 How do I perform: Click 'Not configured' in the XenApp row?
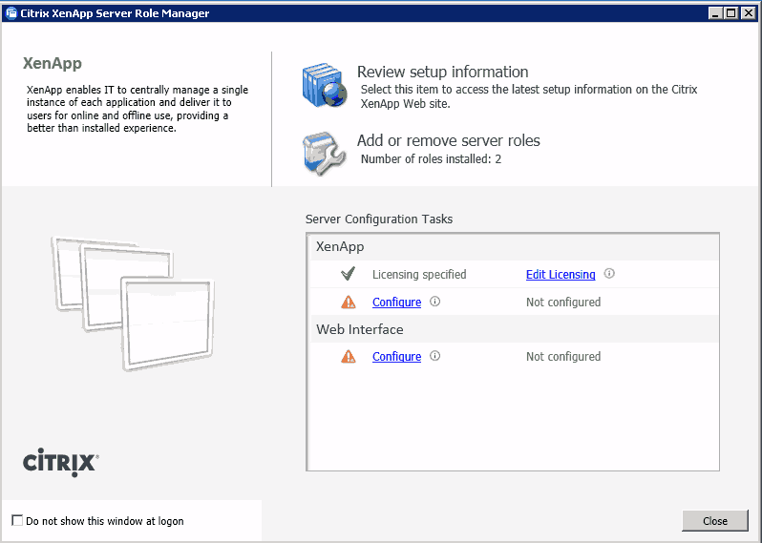(563, 303)
